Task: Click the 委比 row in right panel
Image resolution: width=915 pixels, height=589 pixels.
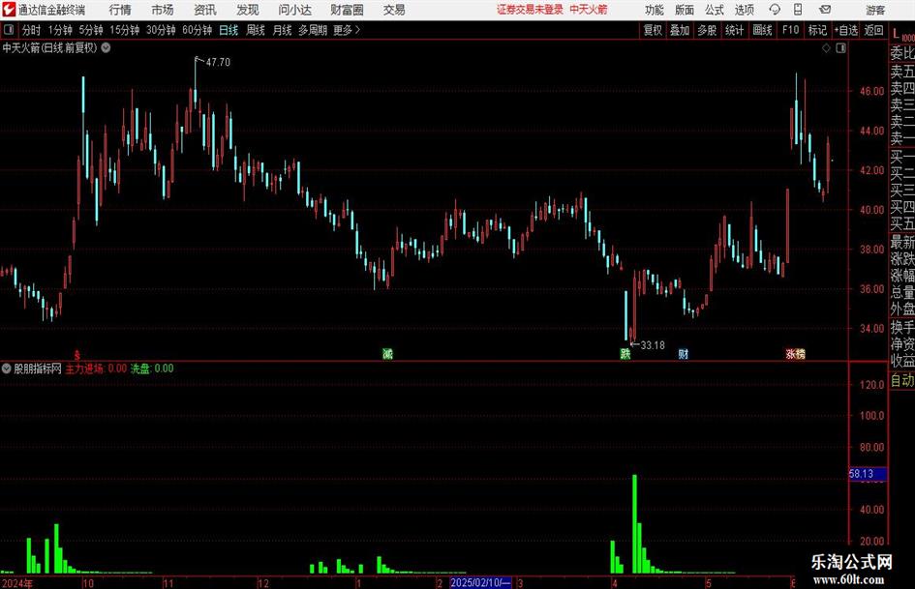Action: click(902, 53)
